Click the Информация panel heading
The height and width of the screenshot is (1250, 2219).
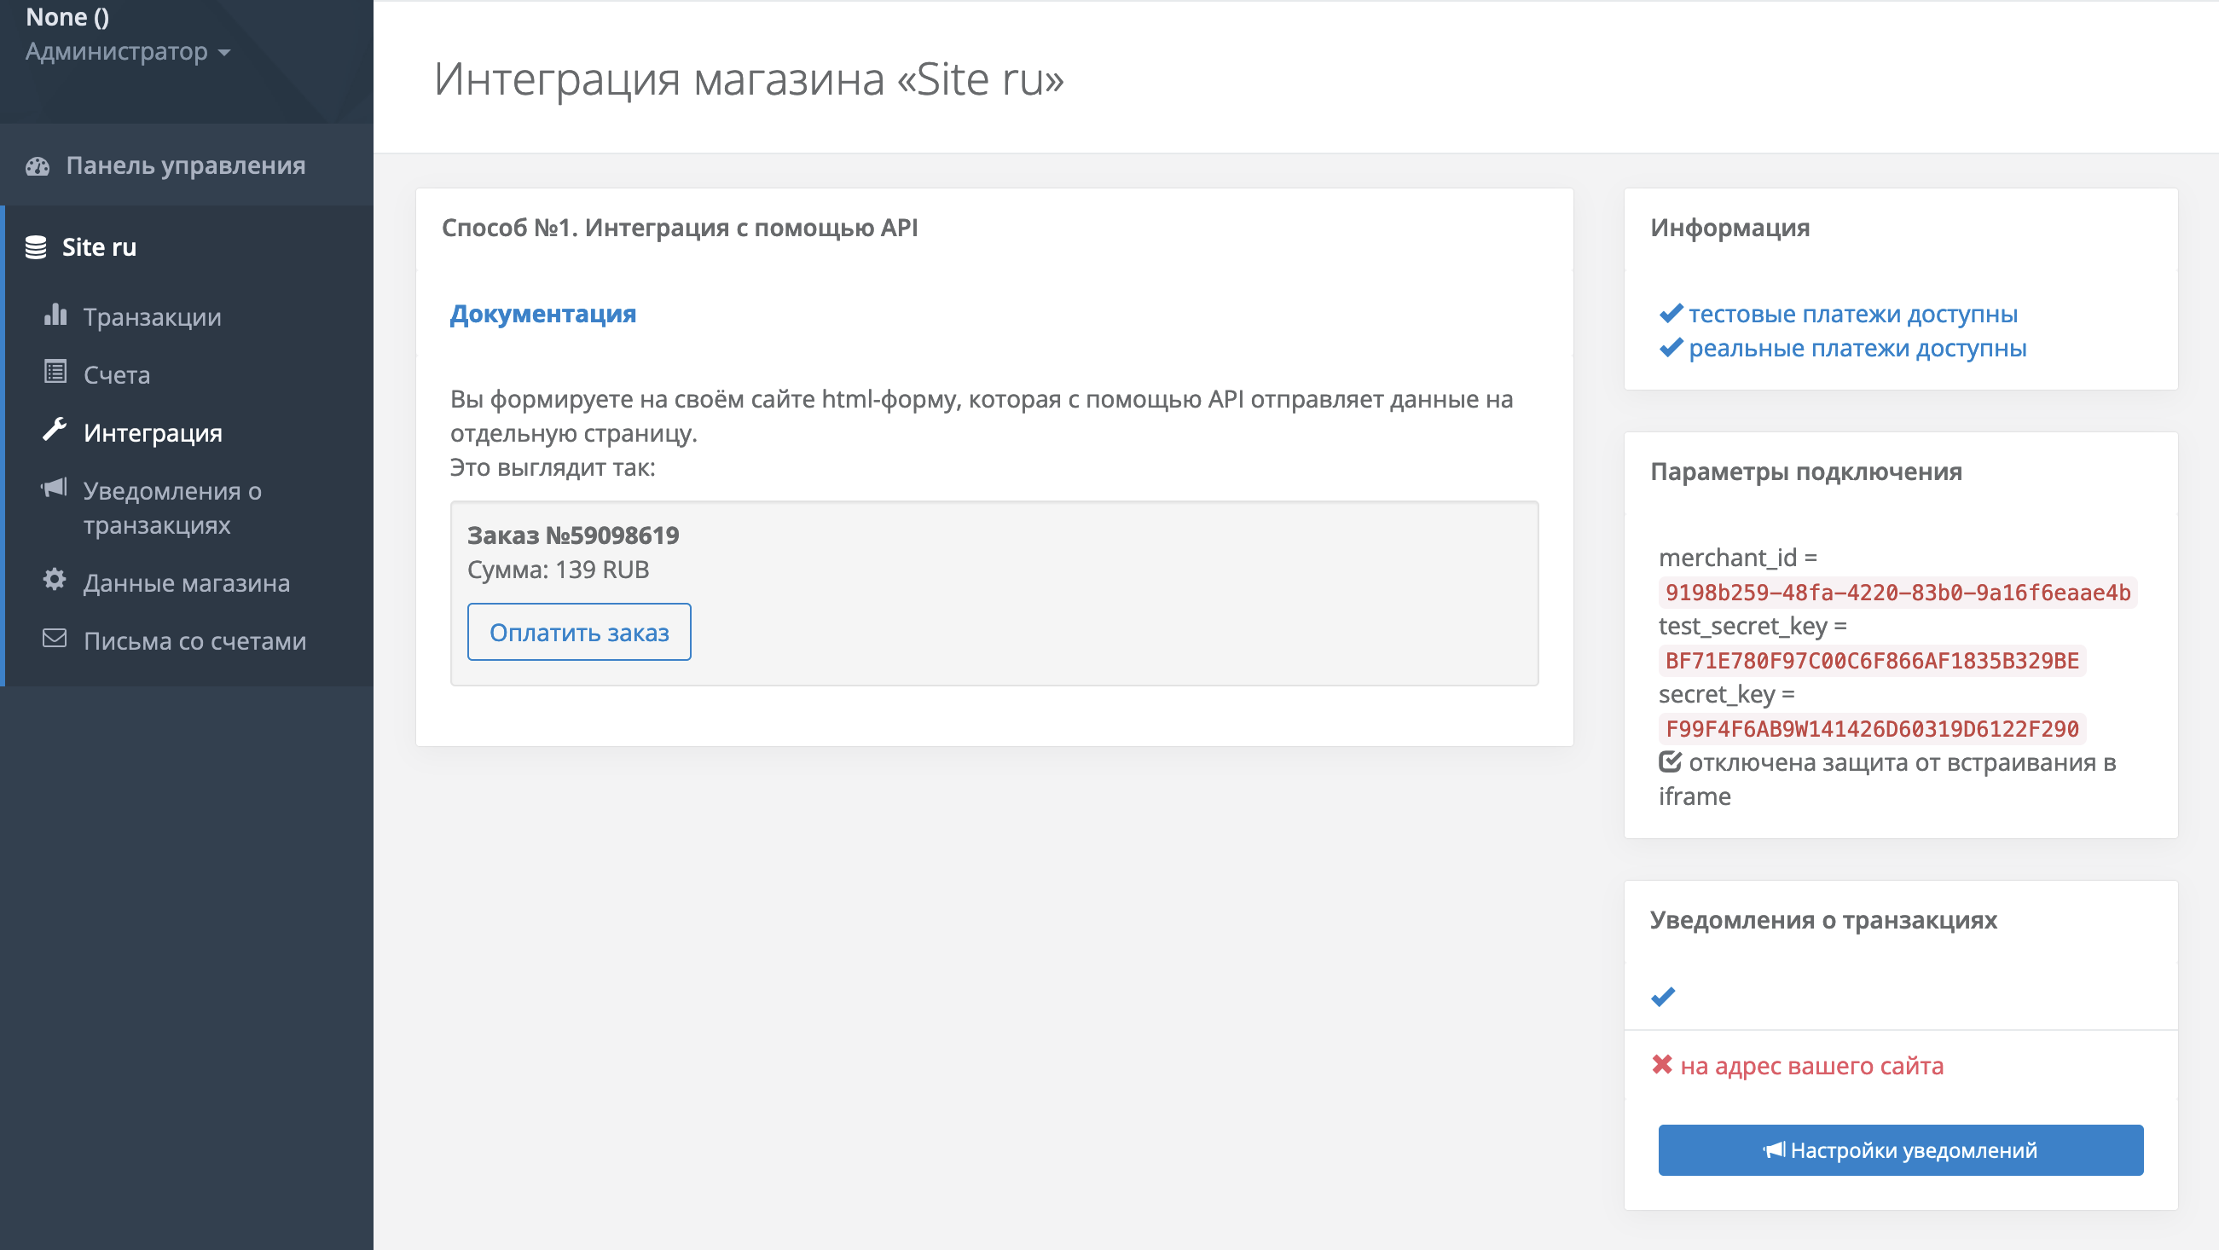pos(1729,228)
